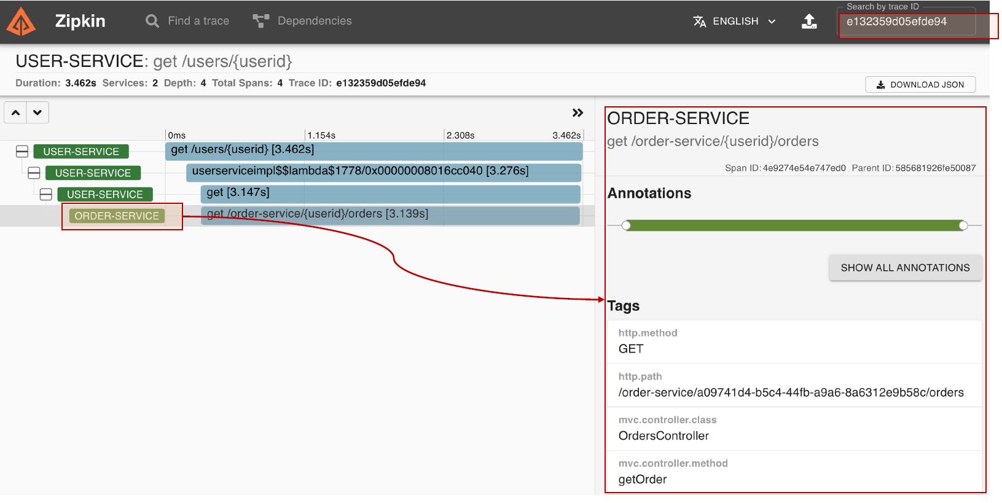
Task: Click the end annotation marker circle
Action: [x=963, y=225]
